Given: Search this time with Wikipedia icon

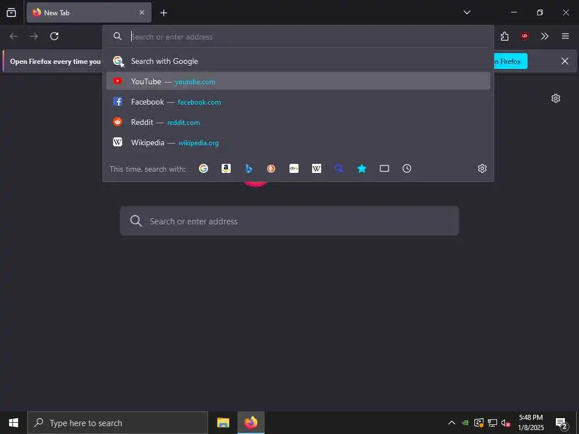Looking at the screenshot, I should click(317, 168).
